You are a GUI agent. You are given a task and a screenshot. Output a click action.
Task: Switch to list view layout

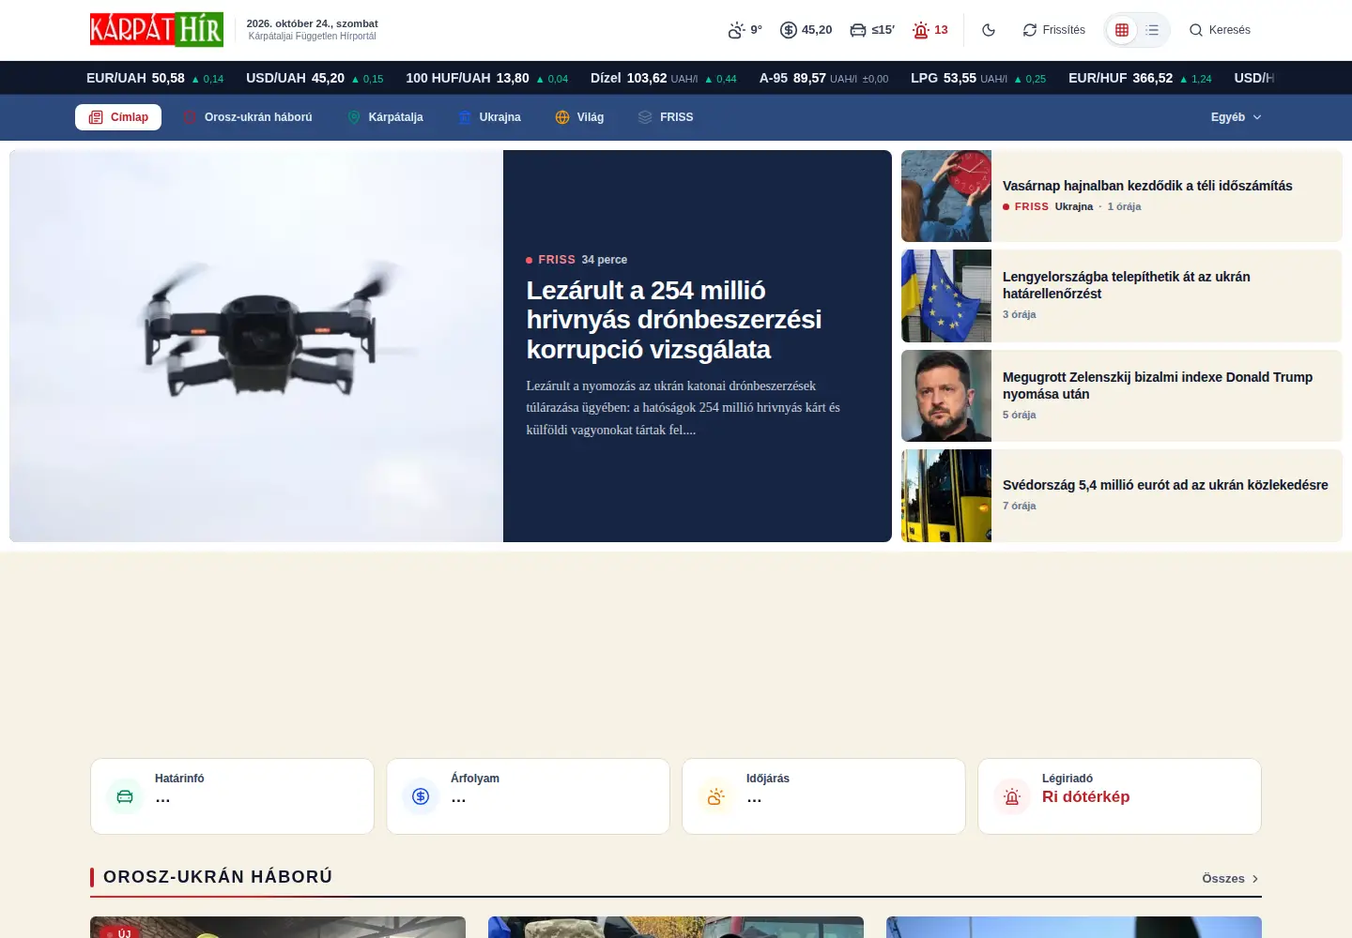(x=1152, y=30)
